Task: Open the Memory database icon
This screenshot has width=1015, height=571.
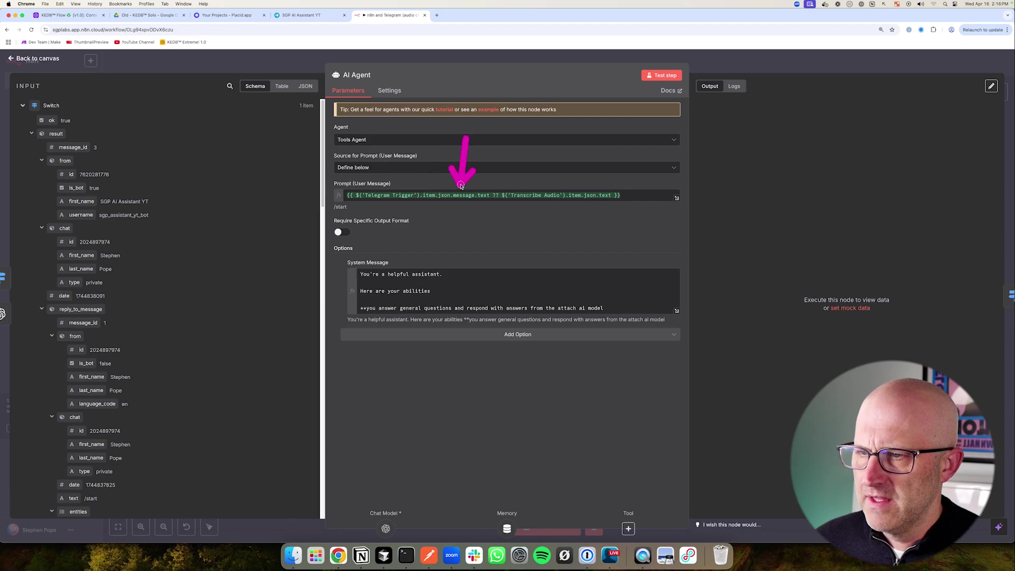Action: point(506,529)
